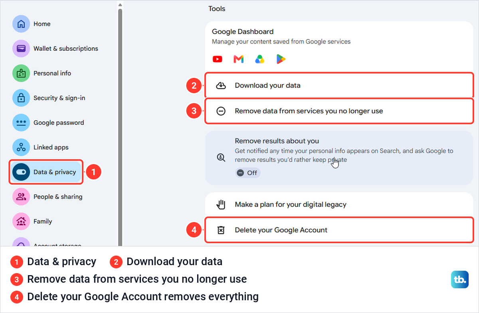Click the trash icon for Delete account
This screenshot has height=313, width=479.
(x=221, y=230)
